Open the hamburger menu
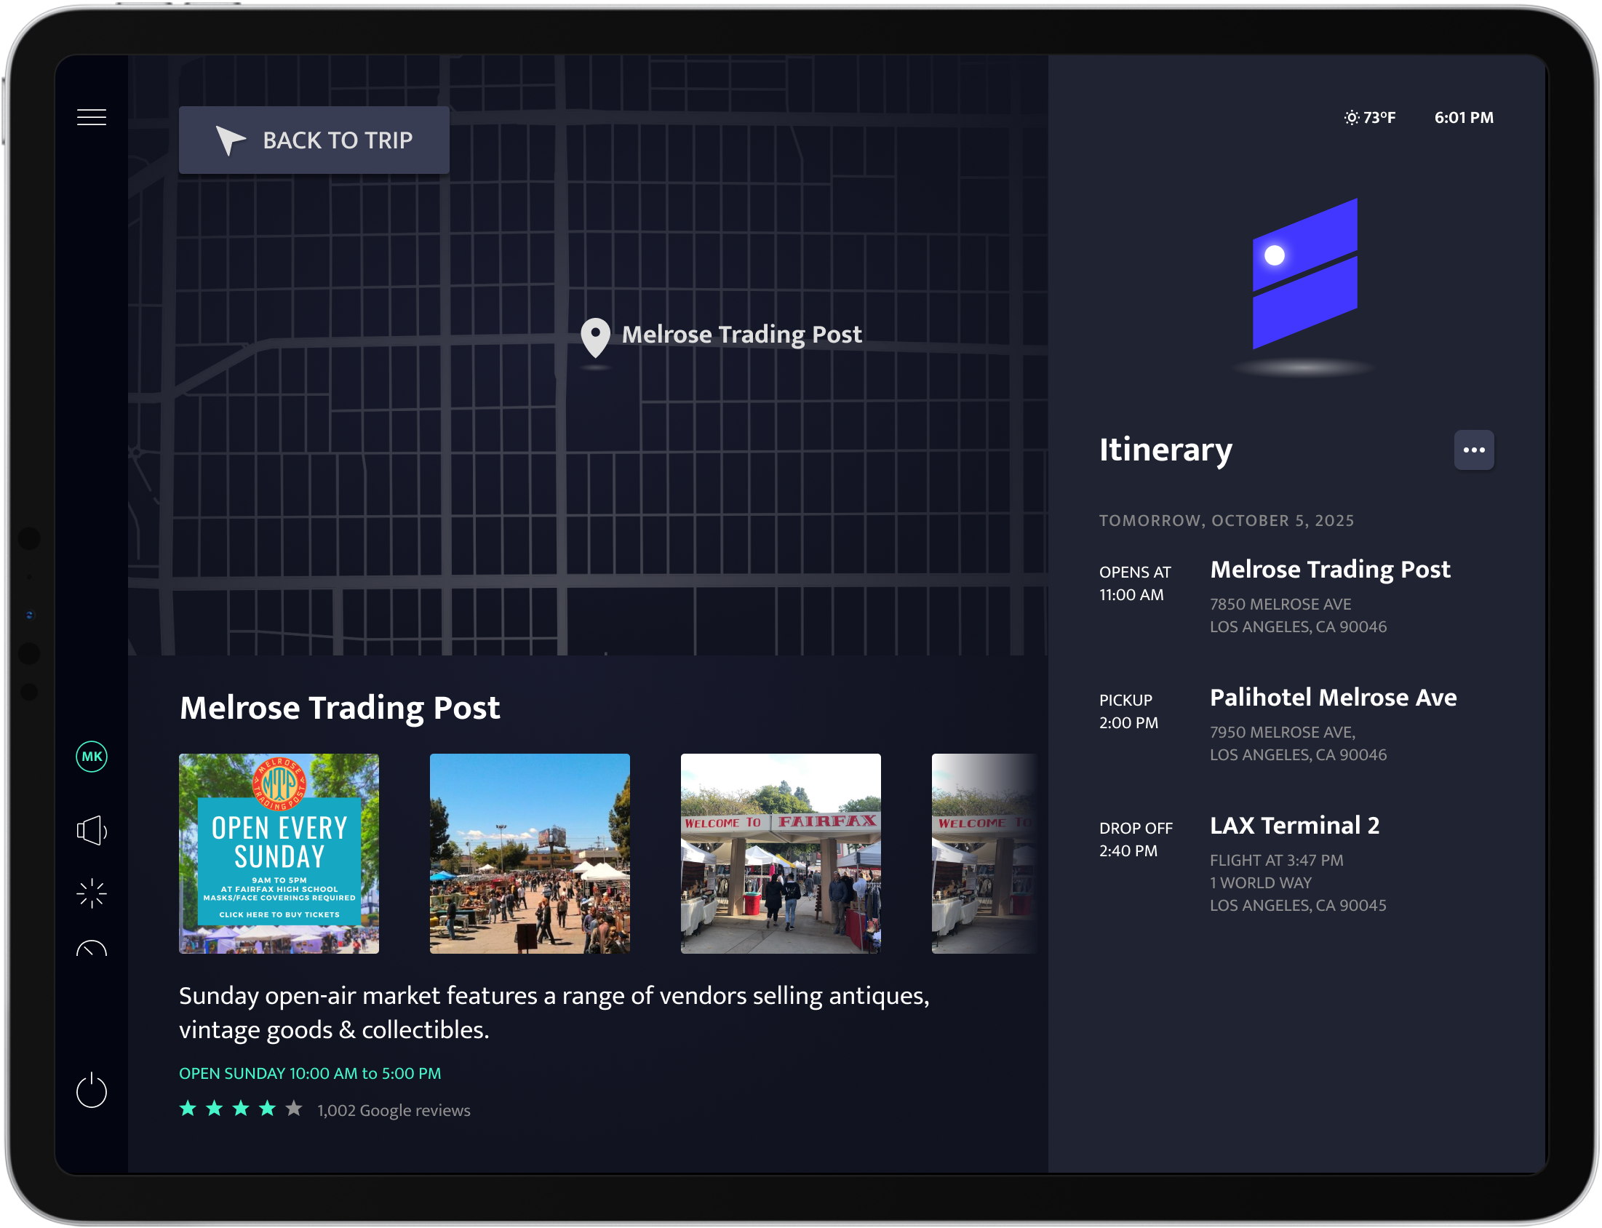 [x=92, y=117]
